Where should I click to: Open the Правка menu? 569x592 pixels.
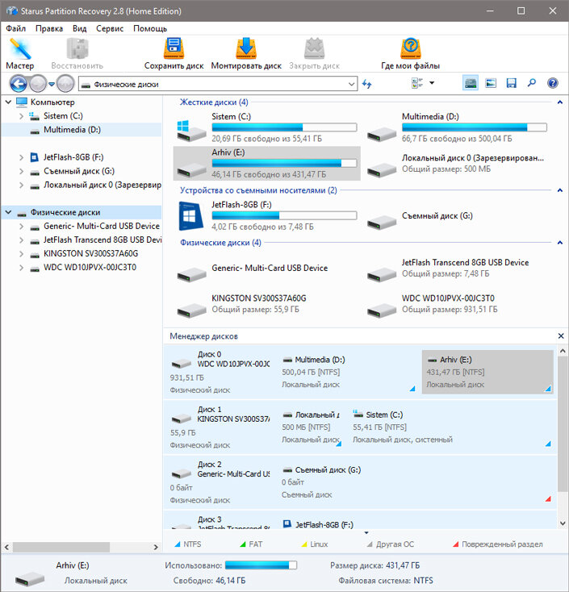coord(49,29)
